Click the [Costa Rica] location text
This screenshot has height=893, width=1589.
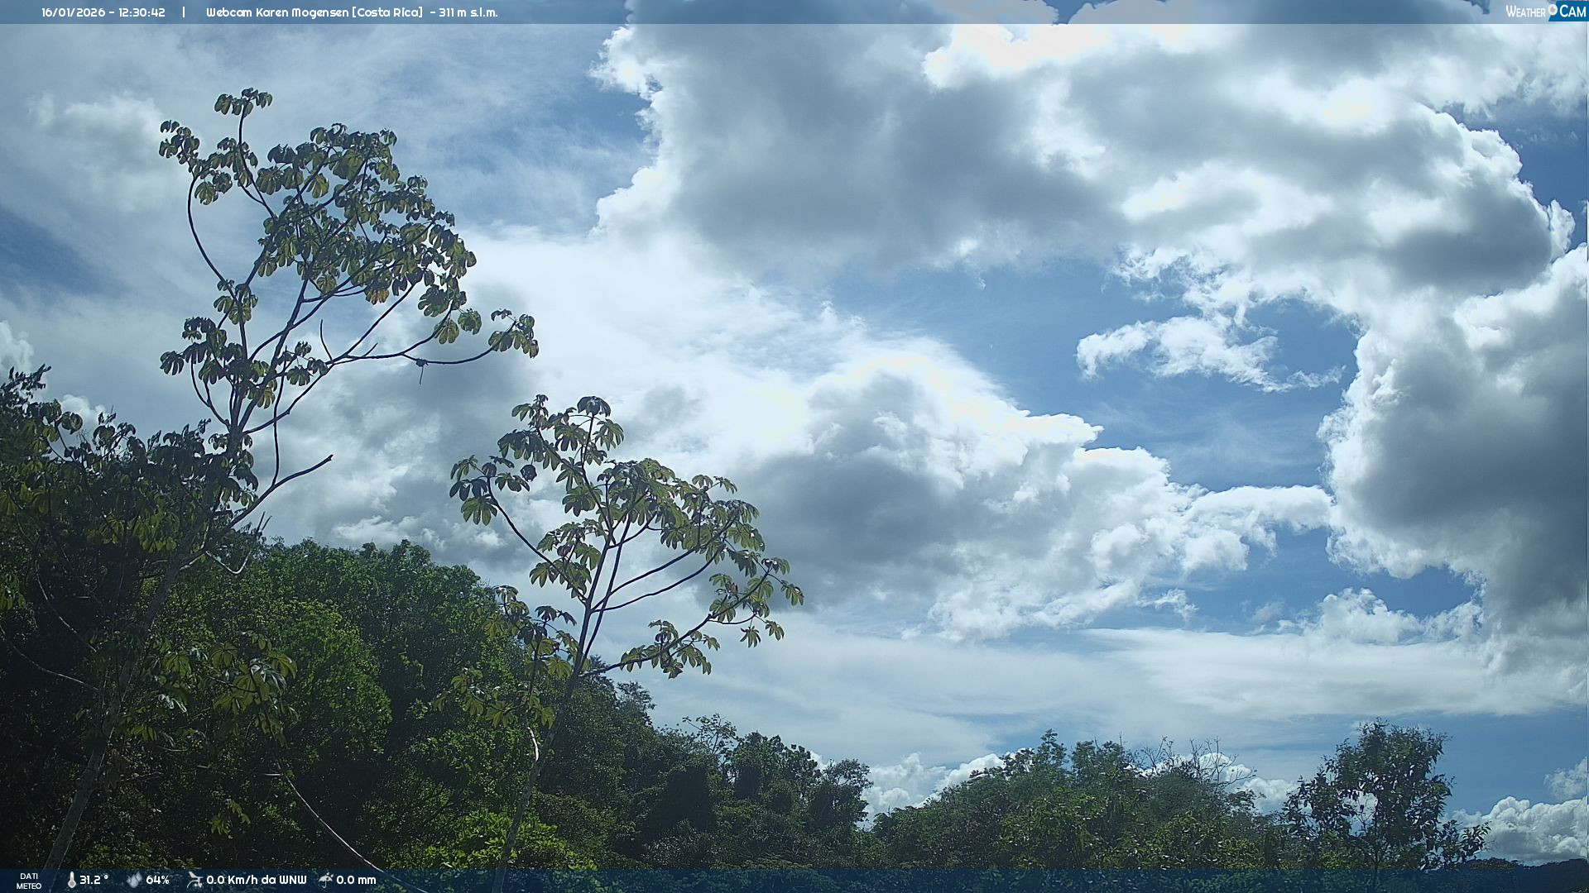coord(386,12)
